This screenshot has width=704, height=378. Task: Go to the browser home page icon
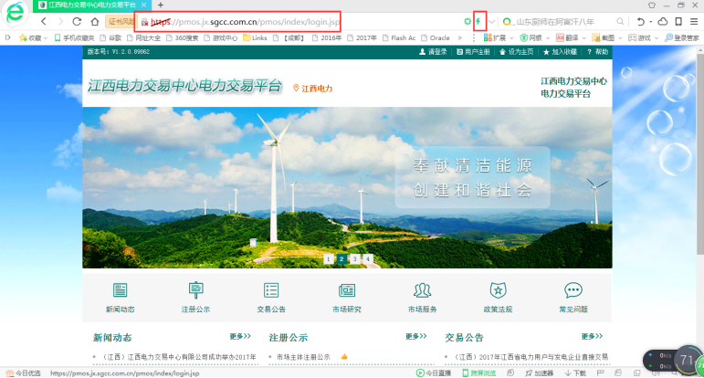[94, 21]
